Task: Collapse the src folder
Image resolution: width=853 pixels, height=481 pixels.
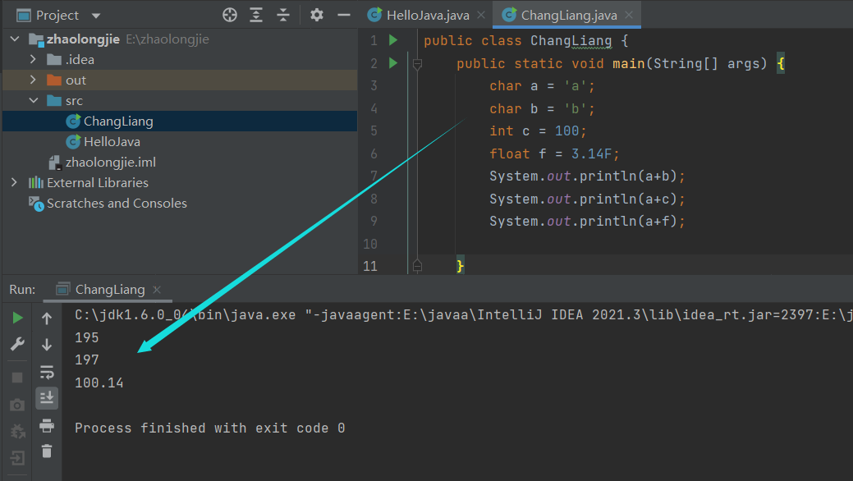Action: point(34,101)
